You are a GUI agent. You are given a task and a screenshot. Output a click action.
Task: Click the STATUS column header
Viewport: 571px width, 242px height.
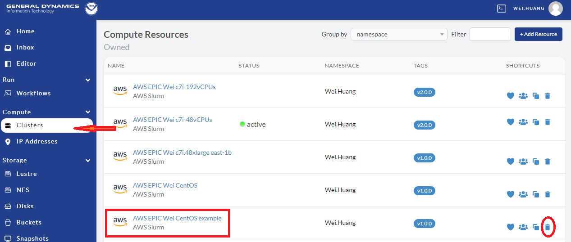click(x=249, y=66)
